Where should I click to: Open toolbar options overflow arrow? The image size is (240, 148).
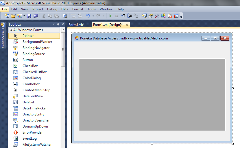(x=181, y=17)
